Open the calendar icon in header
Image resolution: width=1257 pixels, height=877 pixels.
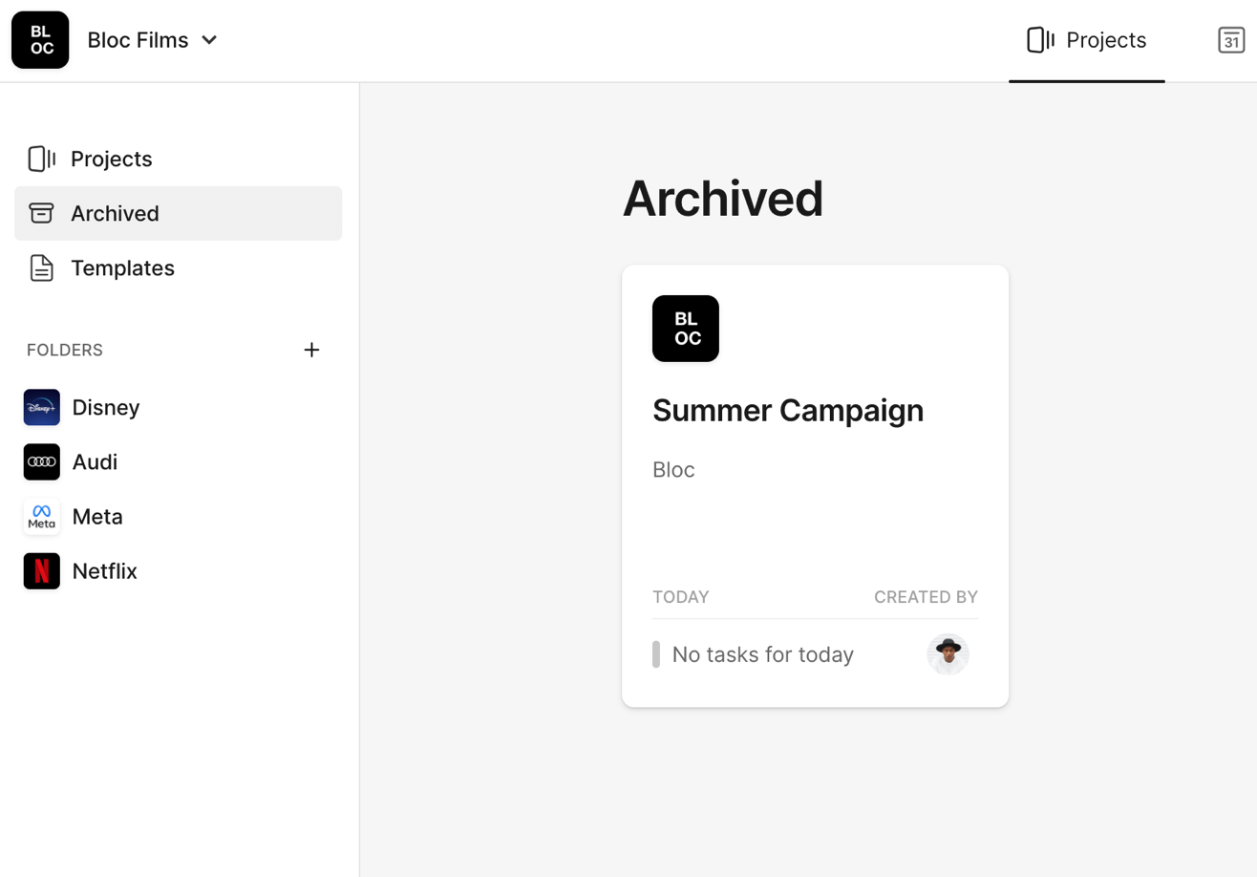point(1231,40)
